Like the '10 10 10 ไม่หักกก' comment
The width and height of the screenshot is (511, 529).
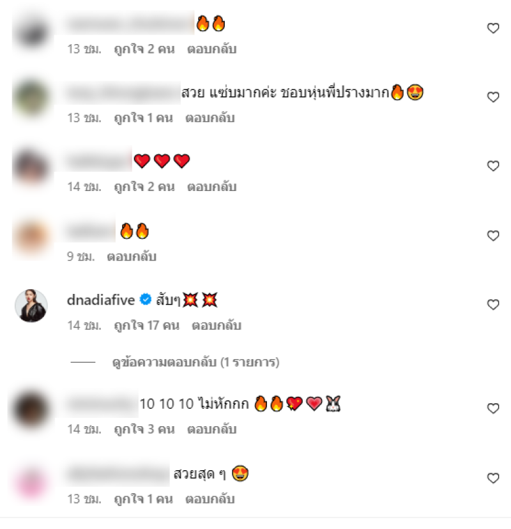click(493, 408)
